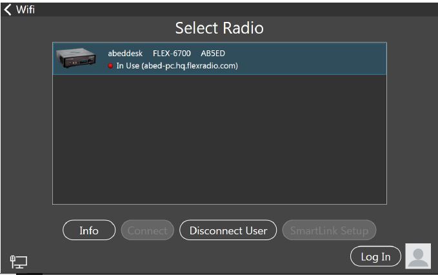Click the red In Use status indicator
Image resolution: width=438 pixels, height=275 pixels.
pos(110,66)
